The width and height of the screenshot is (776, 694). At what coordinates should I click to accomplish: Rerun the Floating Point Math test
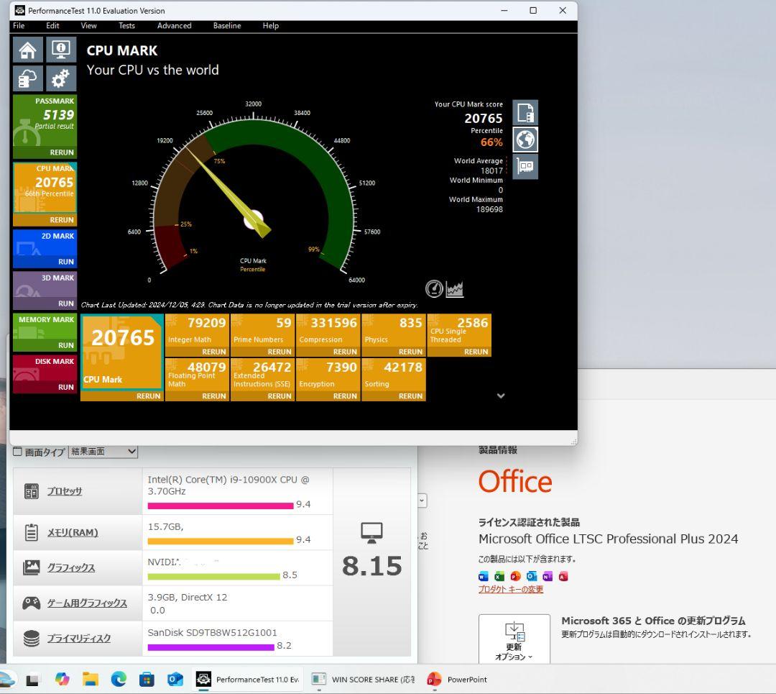click(x=214, y=396)
